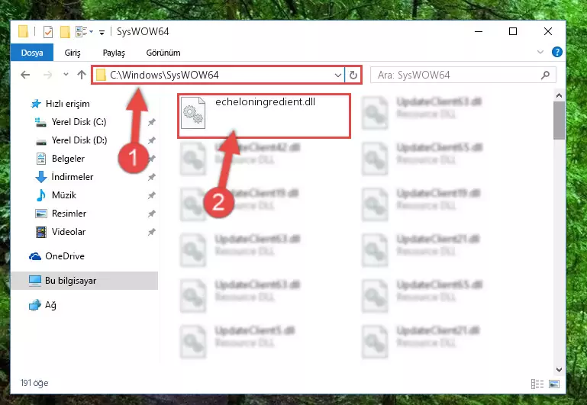Go back with the left arrow
Screen dimensions: 587x405
(x=25, y=75)
